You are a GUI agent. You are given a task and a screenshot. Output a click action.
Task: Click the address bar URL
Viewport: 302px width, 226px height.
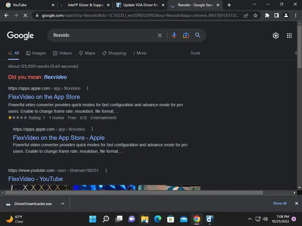point(140,15)
